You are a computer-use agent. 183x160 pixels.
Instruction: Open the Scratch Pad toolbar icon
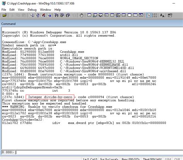(x=129, y=15)
